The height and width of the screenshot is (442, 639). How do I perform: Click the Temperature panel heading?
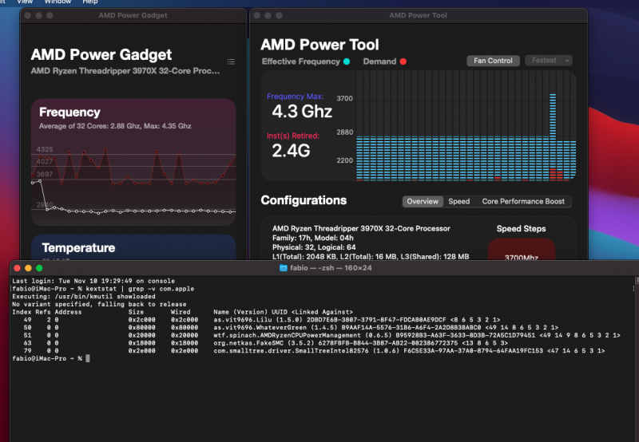78,248
